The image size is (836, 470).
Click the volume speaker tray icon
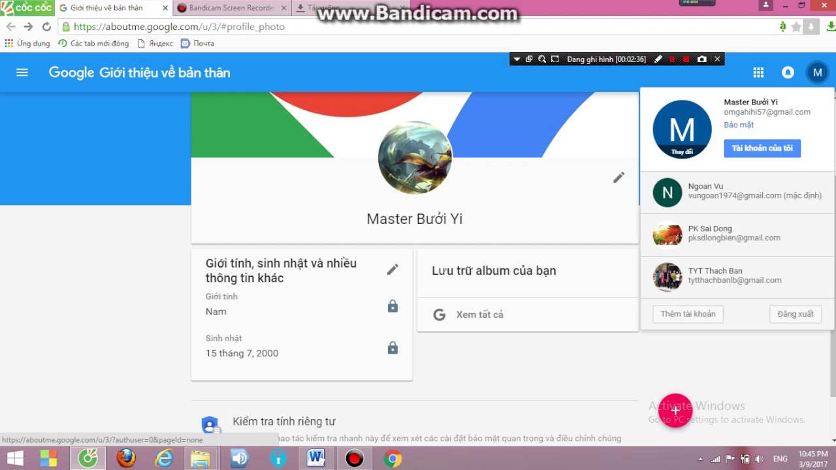(x=758, y=459)
